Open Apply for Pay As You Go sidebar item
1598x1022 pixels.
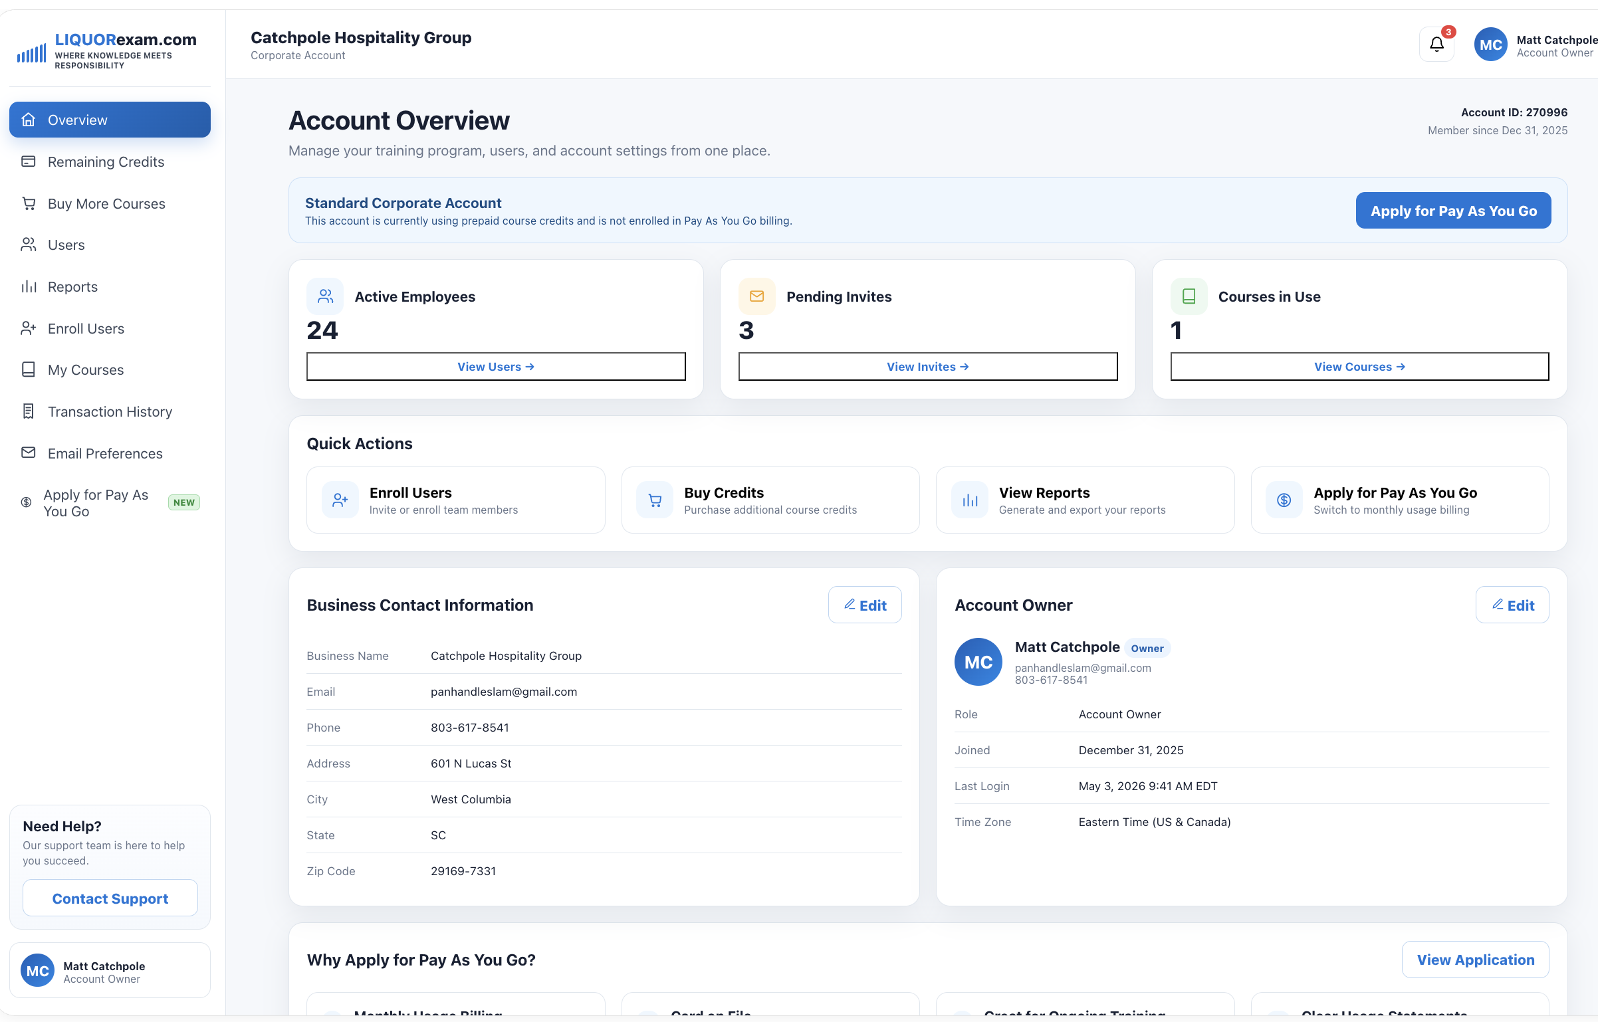(x=110, y=503)
